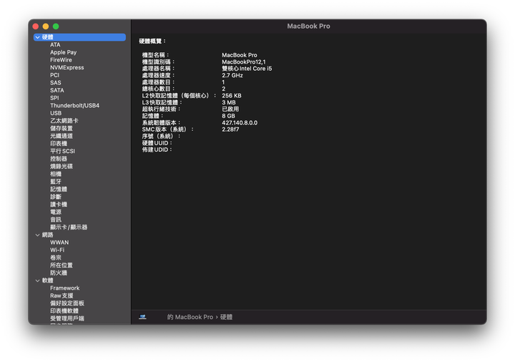Open the USB hardware entry
This screenshot has width=515, height=362.
tap(56, 113)
